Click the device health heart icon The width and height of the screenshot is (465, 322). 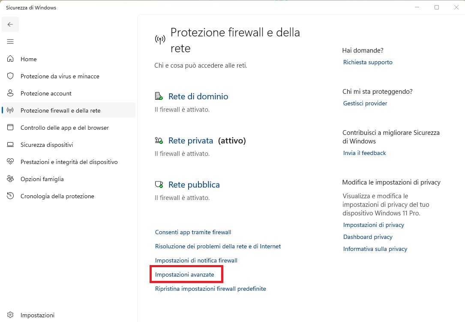tap(11, 162)
